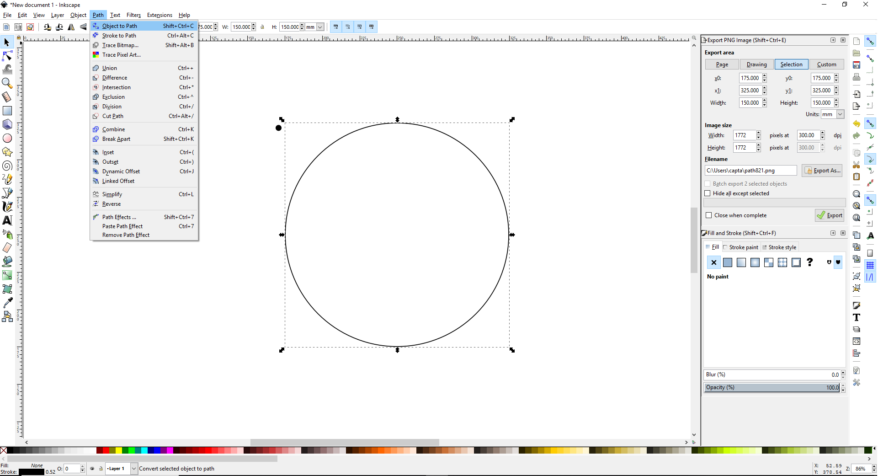Select the Selector arrow tool
Screen dimensions: 878x476
tap(7, 42)
